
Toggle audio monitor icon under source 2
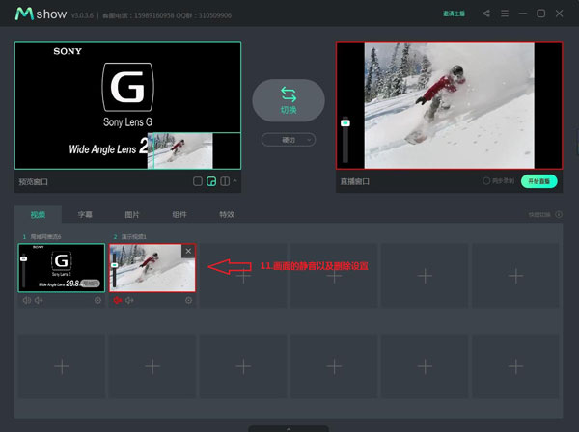pos(129,300)
